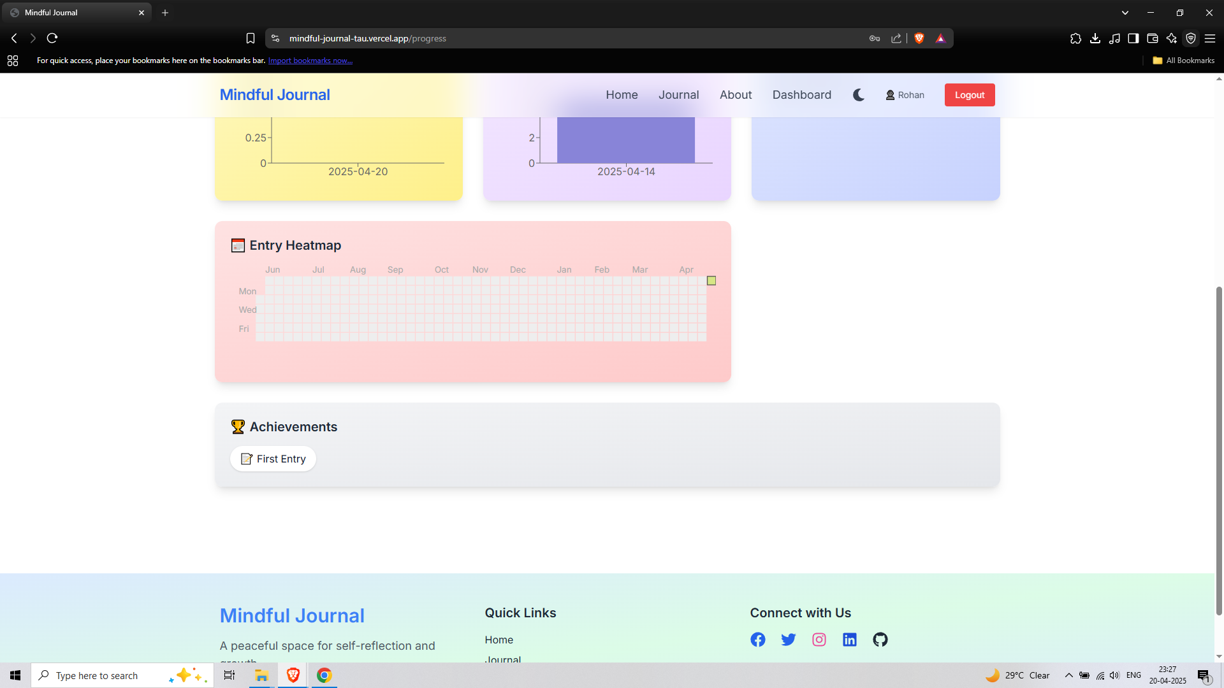Go to Dashboard nav item

pyautogui.click(x=801, y=95)
